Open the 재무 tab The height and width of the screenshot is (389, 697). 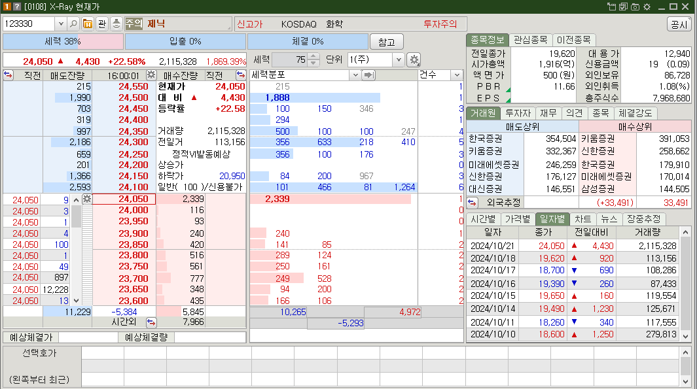(548, 113)
